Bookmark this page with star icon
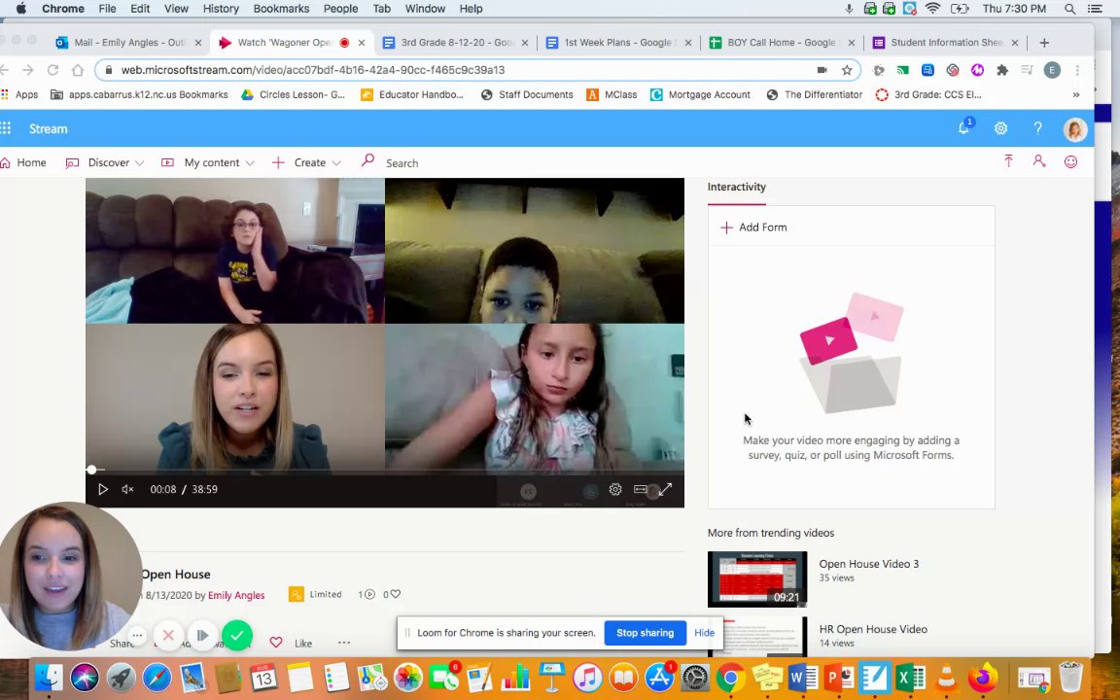 click(847, 70)
